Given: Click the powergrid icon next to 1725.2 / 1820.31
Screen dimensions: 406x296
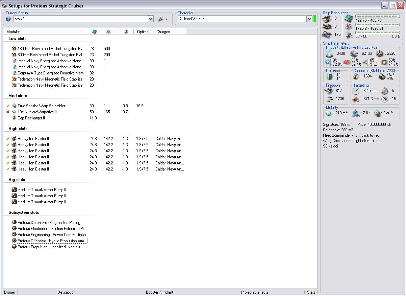Looking at the screenshot, I should [x=349, y=26].
